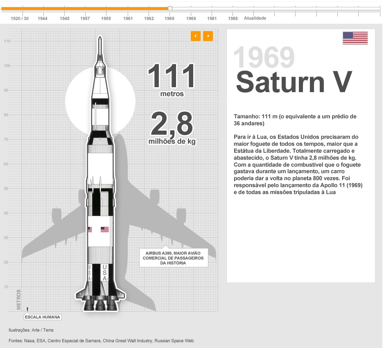384x348 pixels.
Task: Select the 1957 timeline marker
Action: coord(85,18)
